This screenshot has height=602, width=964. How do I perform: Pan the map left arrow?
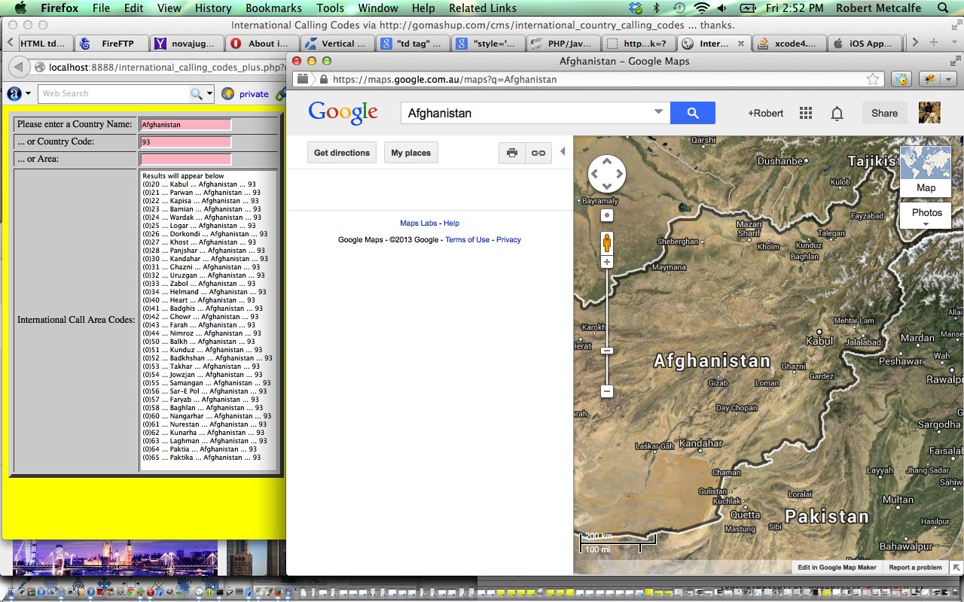point(594,175)
